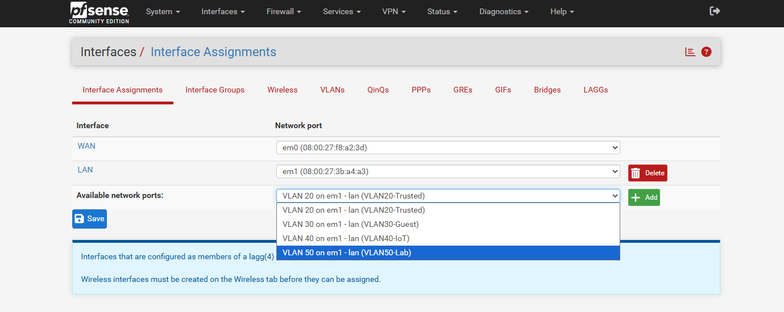Open the VPN menu
This screenshot has height=312, width=784.
click(394, 11)
